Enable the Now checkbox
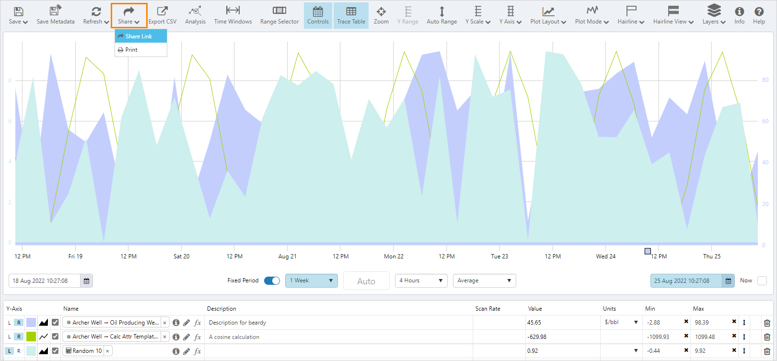 pyautogui.click(x=762, y=281)
